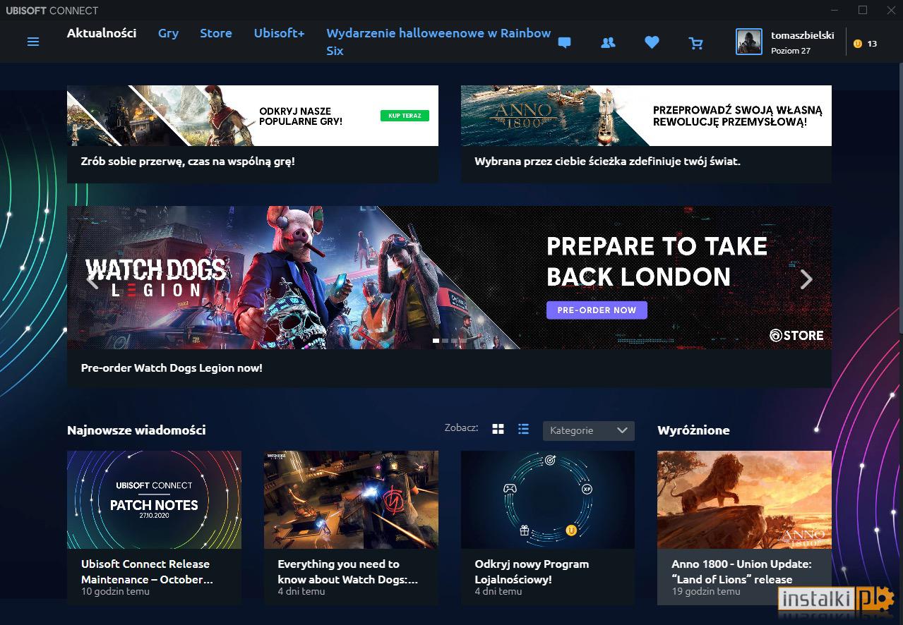
Task: Go to previous banner slide arrow
Action: point(92,279)
